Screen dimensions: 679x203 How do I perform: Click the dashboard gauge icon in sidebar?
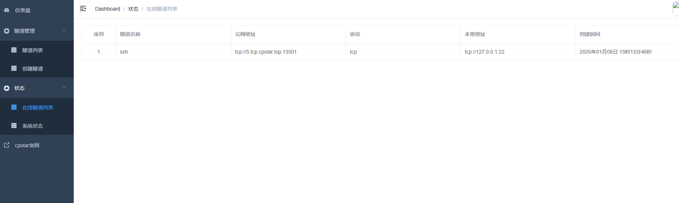(7, 10)
